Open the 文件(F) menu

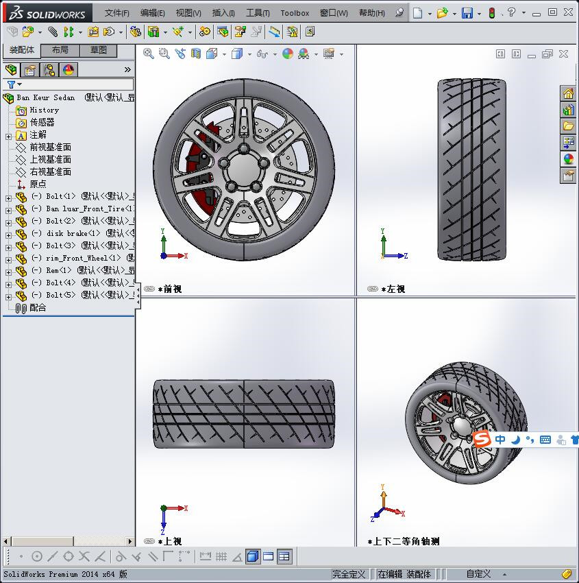[117, 13]
